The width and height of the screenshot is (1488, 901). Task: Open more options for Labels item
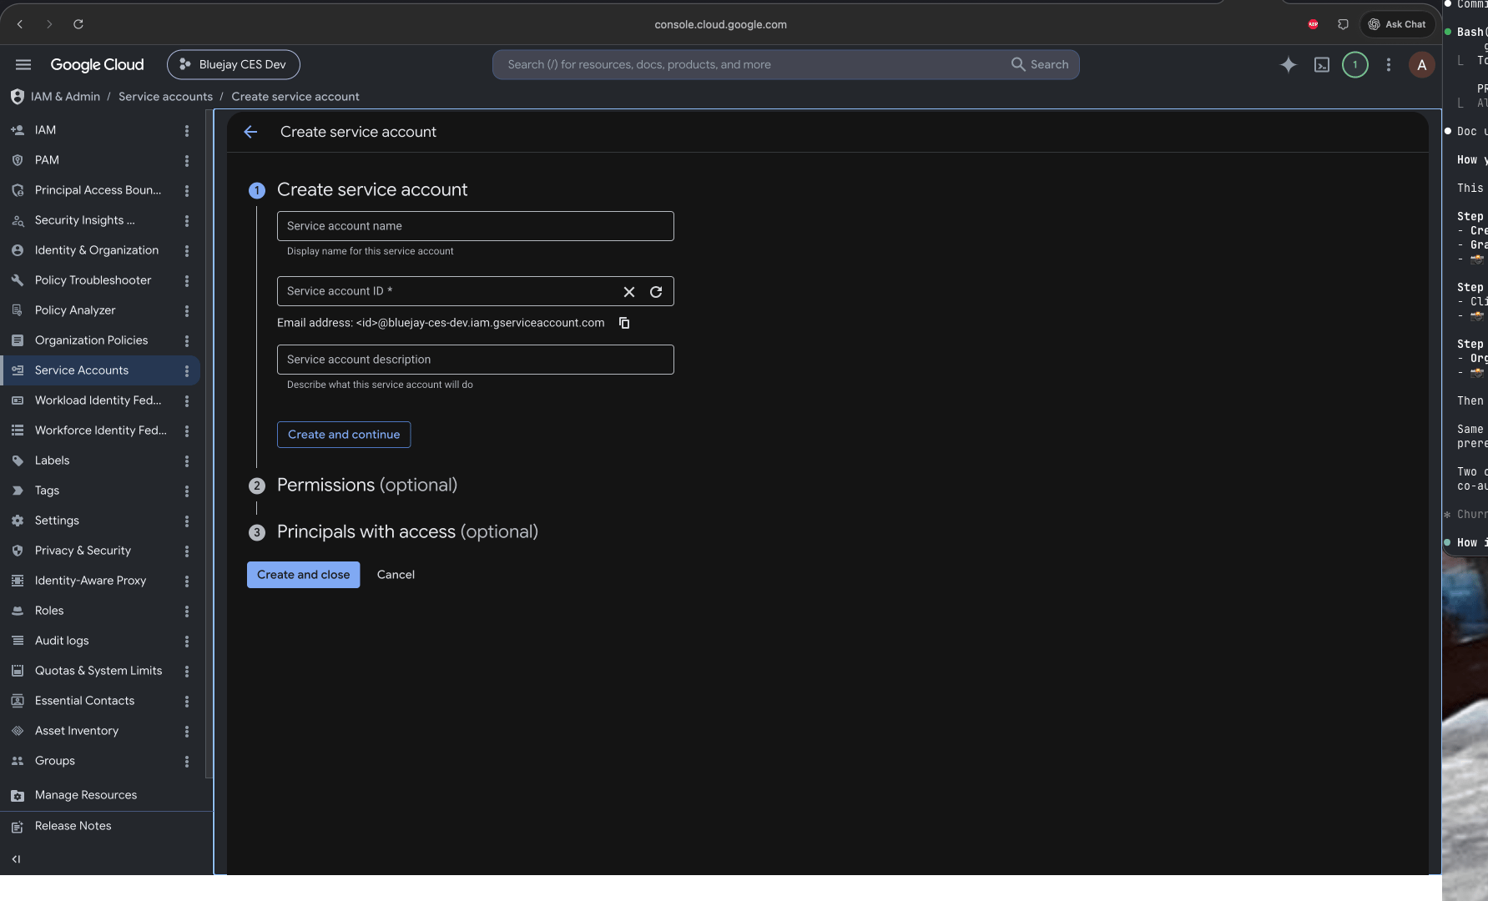point(187,461)
